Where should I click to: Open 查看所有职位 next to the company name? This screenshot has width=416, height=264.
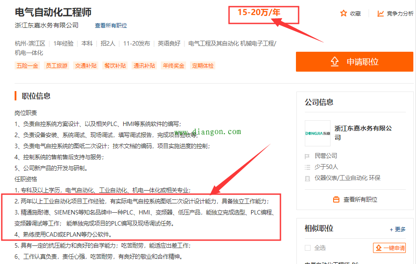111,26
